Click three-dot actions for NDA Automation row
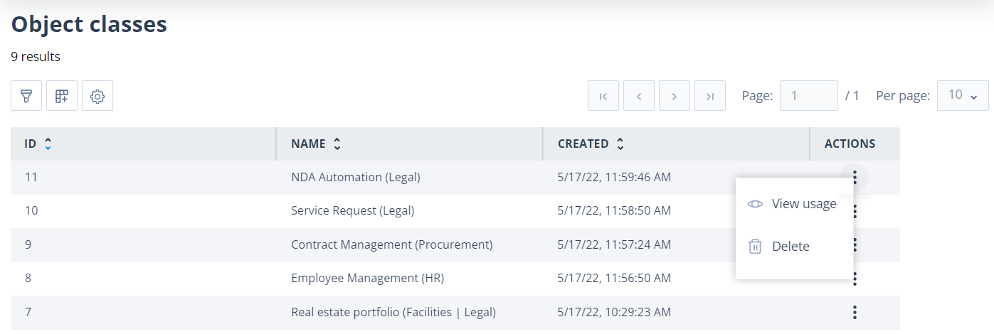 click(855, 178)
